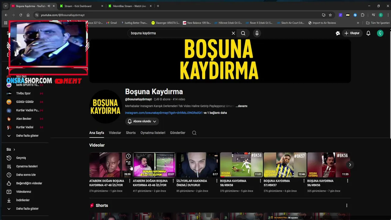391x220 pixels.
Task: Open options menu for ATABERK DOĞAN 47-48 video
Action: (130, 181)
